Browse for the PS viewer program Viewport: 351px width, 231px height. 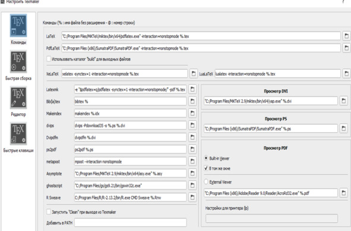pos(344,129)
